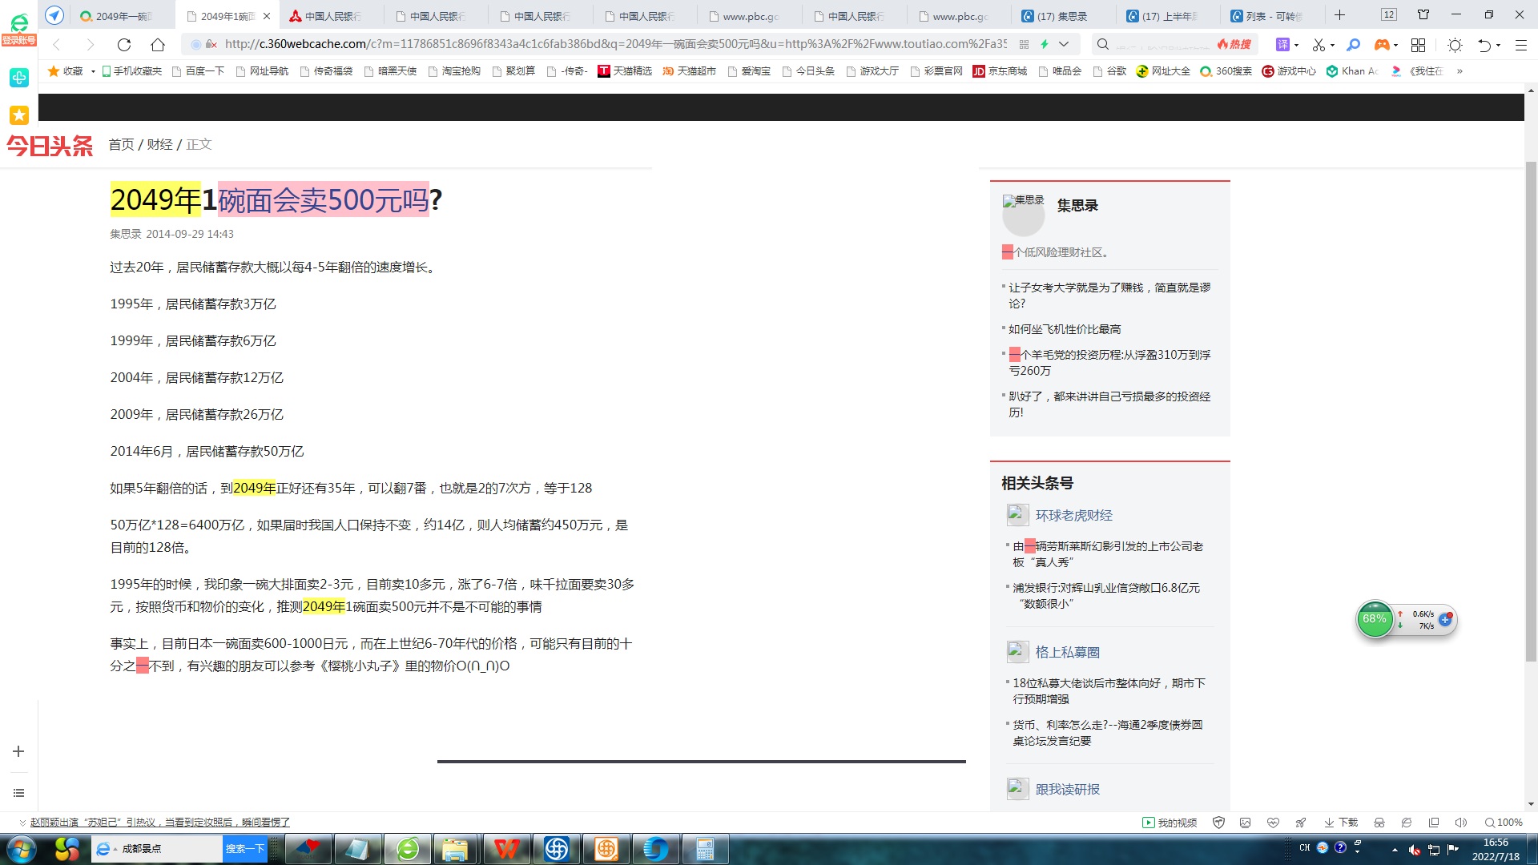
Task: Toggle the system tray volume mute icon
Action: tap(1415, 850)
